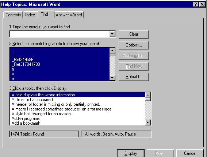This screenshot has height=157, width=207.
Task: Switch to the Index tab
Action: tap(30, 15)
